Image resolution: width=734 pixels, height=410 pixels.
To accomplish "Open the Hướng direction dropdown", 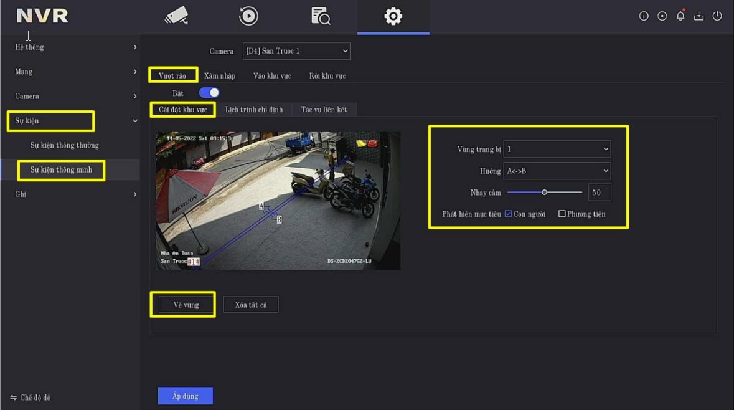I will (x=557, y=171).
